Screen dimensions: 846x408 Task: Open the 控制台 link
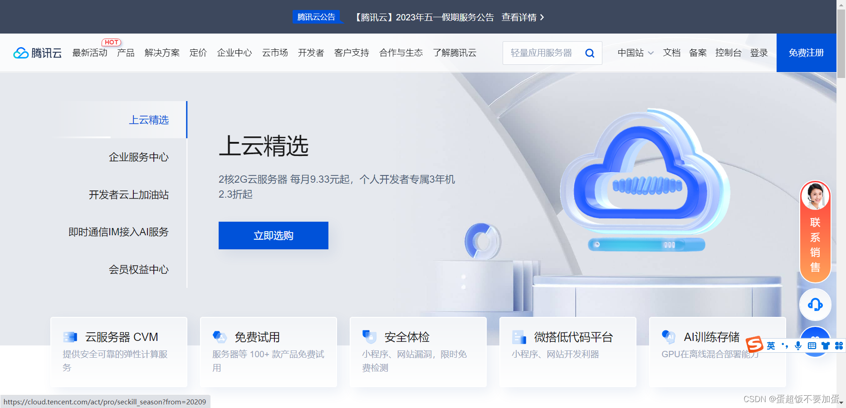(729, 53)
